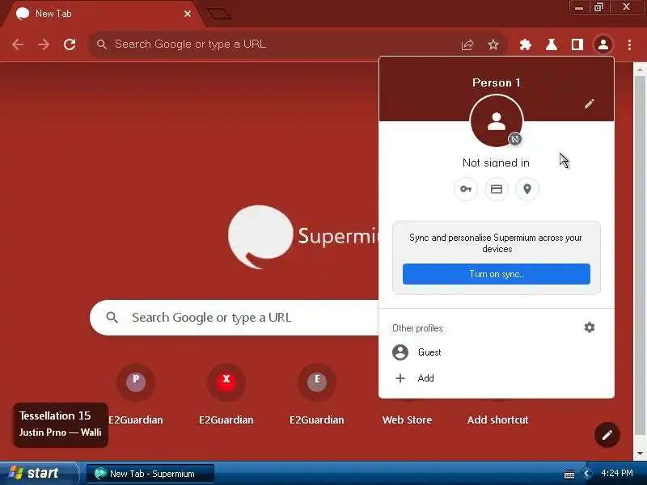Viewport: 647px width, 485px height.
Task: Customize this page pencil button
Action: pos(607,435)
